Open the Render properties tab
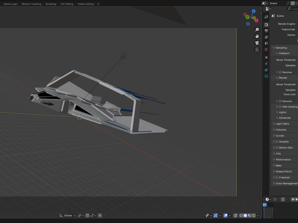298x223 pixels. coord(266,25)
